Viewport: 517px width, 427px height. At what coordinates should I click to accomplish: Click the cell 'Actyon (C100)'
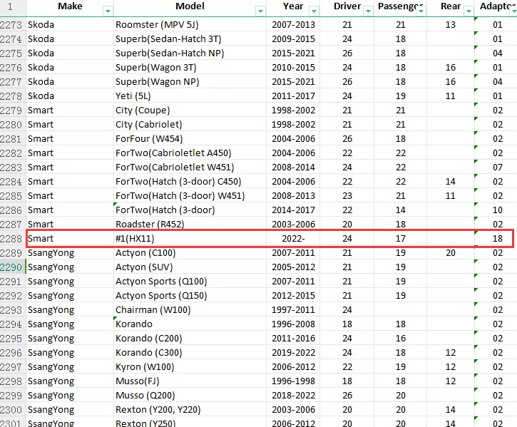(190, 253)
